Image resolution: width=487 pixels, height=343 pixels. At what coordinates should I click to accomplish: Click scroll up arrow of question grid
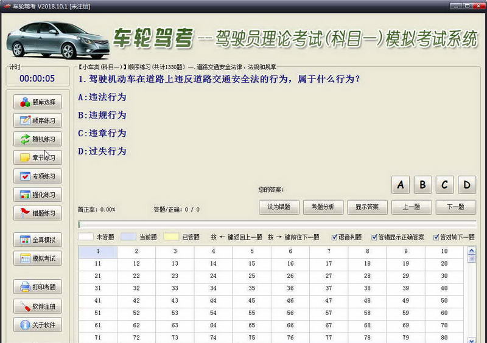(471, 251)
